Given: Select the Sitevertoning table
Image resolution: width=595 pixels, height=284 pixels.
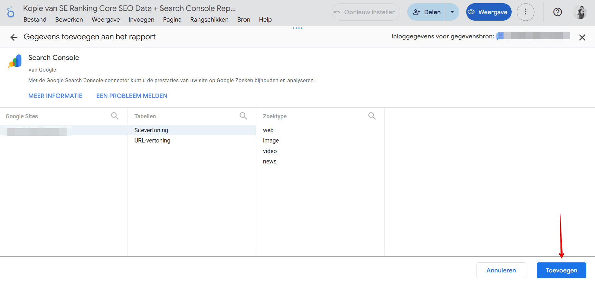Looking at the screenshot, I should tap(192, 130).
